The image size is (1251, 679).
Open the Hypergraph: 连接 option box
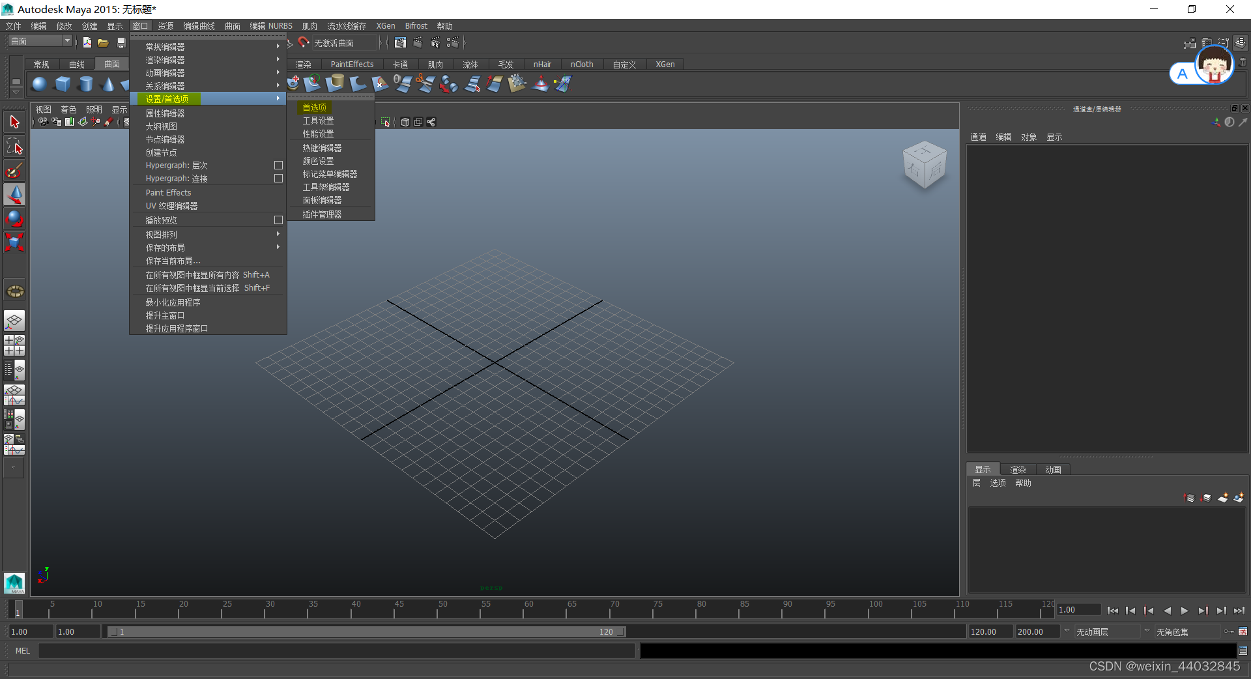278,178
